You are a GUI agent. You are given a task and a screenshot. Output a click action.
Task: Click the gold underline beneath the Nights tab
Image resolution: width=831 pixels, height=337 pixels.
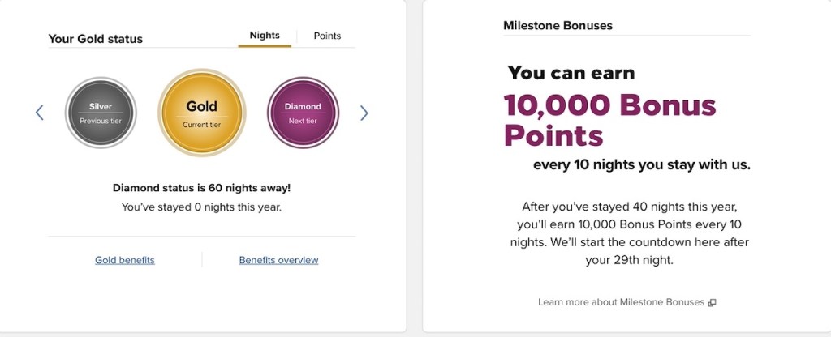(265, 46)
